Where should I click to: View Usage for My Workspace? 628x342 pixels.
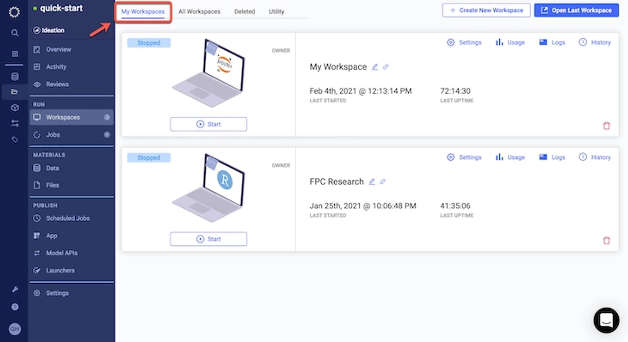pos(510,42)
